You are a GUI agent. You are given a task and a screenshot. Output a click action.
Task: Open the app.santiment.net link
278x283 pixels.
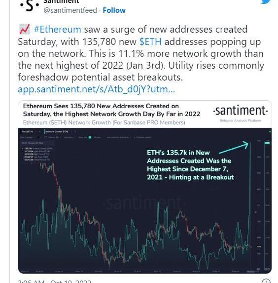coord(97,89)
